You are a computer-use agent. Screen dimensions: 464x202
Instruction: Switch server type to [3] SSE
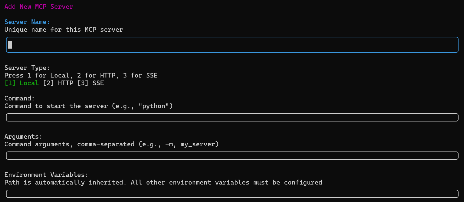coord(91,83)
